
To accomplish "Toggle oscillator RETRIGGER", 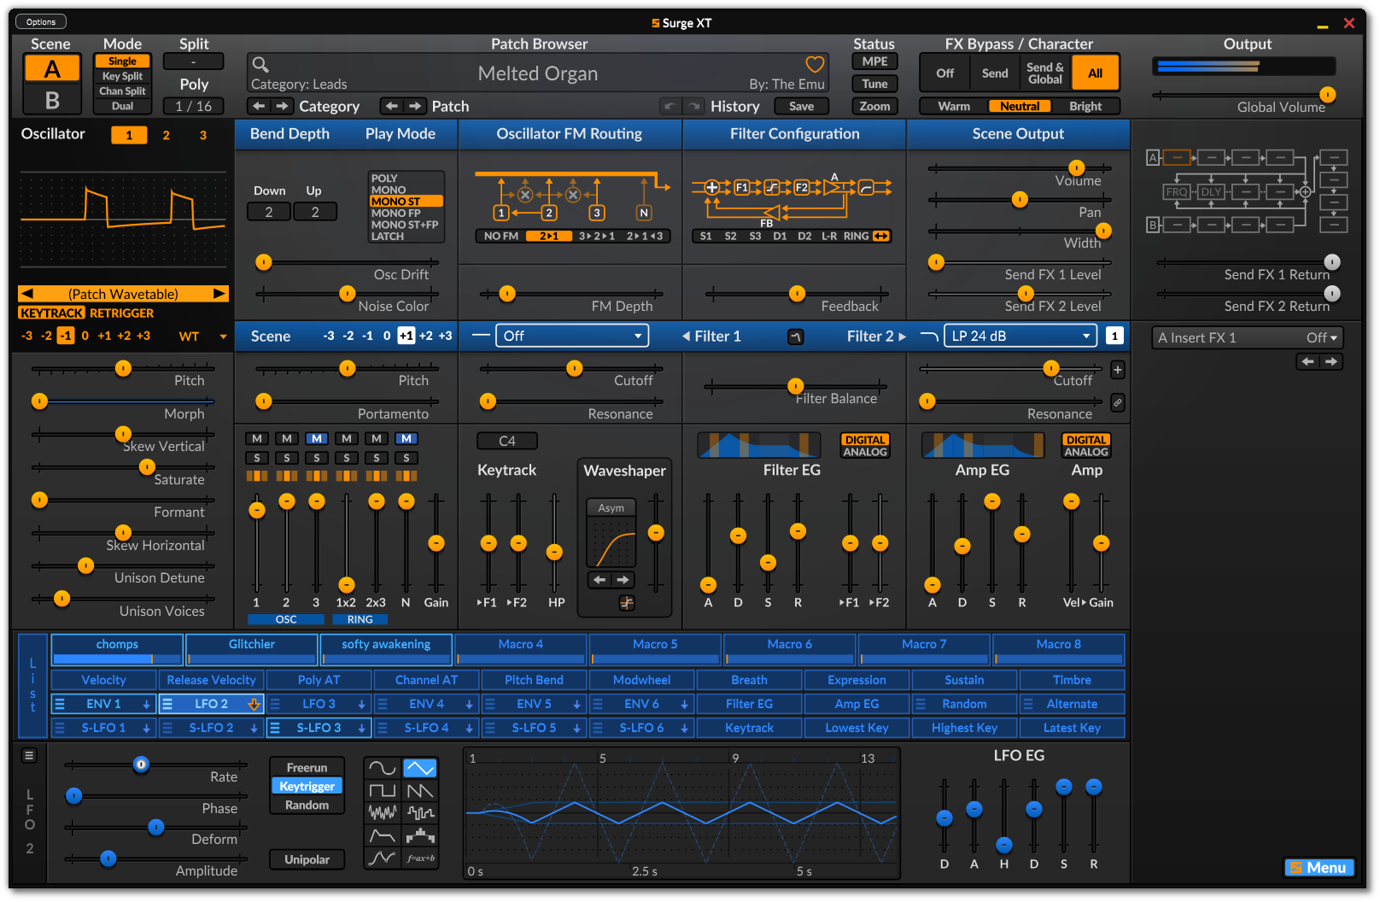I will pos(122,313).
